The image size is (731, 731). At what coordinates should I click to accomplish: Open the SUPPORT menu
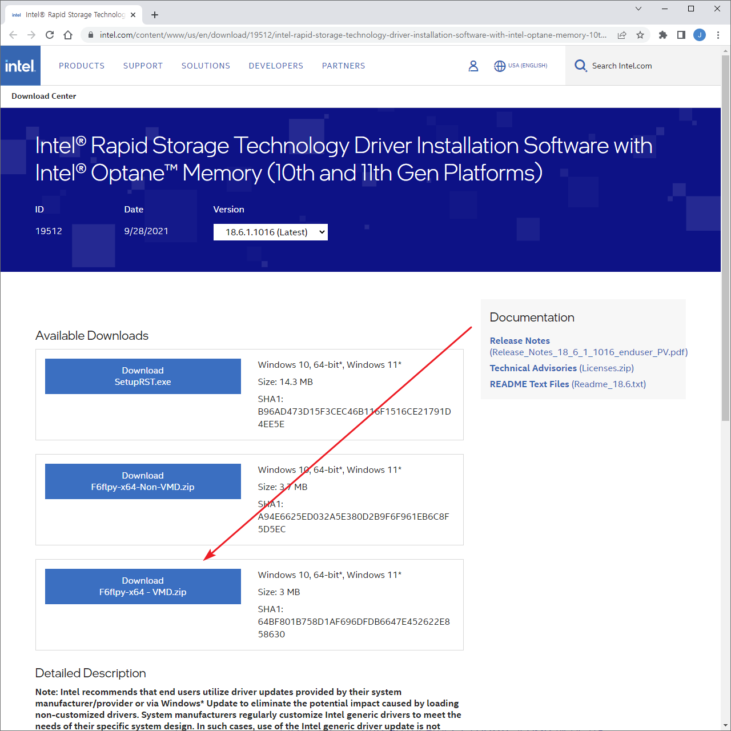(x=143, y=66)
